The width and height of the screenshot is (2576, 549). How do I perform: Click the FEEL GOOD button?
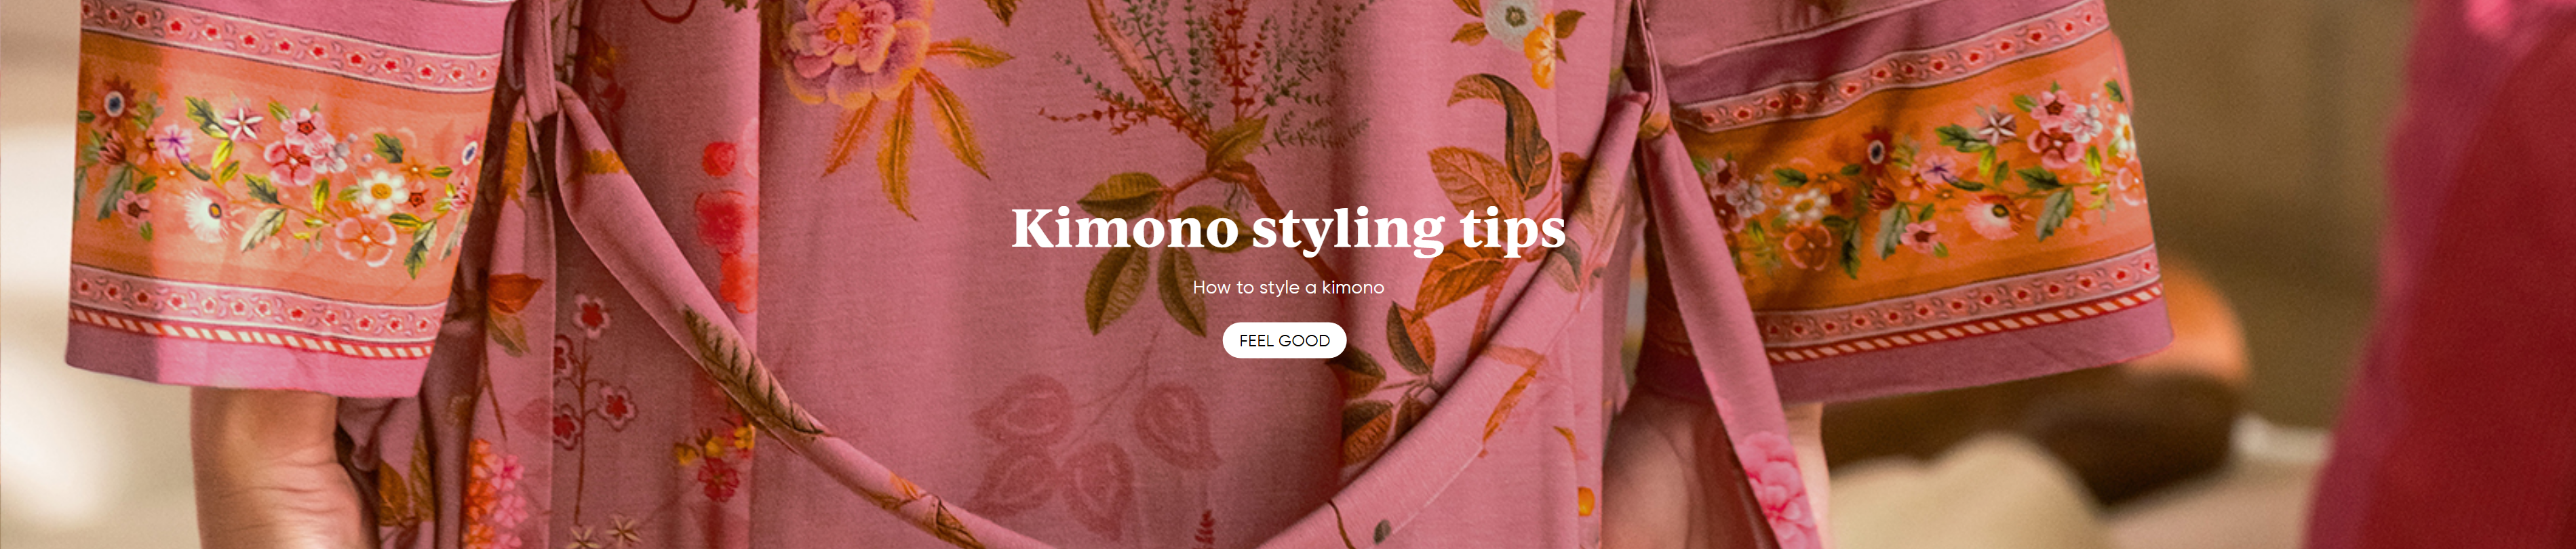click(x=1284, y=340)
